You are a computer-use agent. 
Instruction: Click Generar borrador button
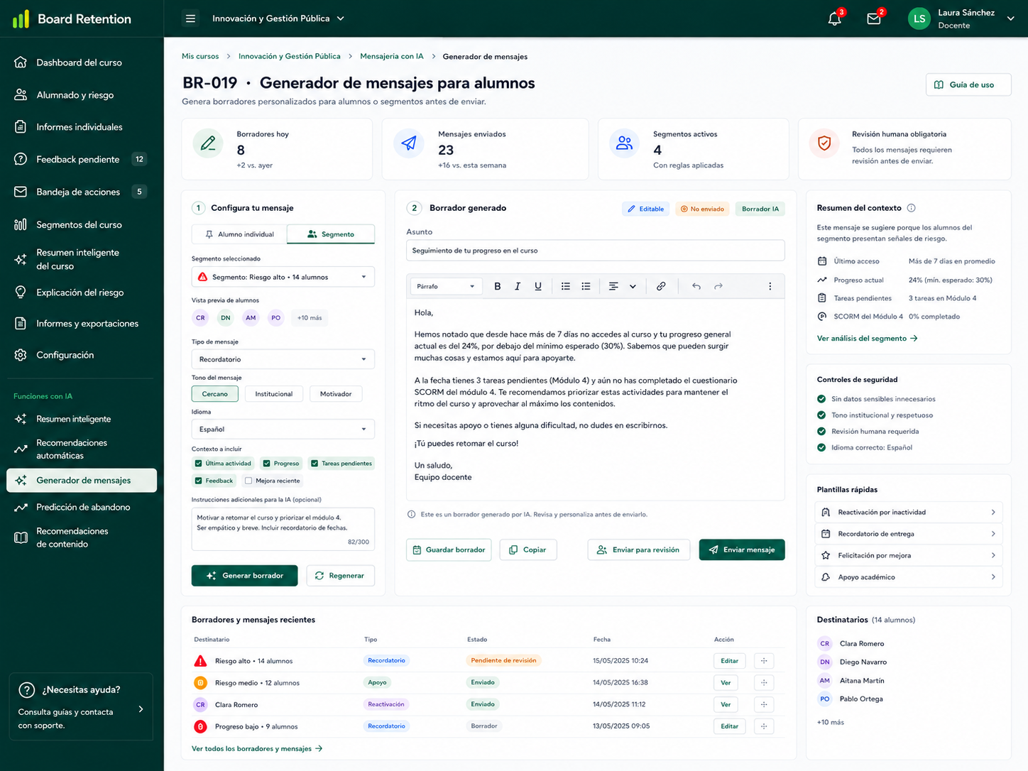[245, 576]
